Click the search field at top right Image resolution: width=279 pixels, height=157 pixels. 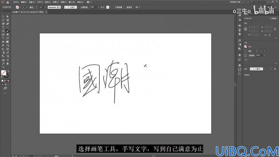(256, 2)
